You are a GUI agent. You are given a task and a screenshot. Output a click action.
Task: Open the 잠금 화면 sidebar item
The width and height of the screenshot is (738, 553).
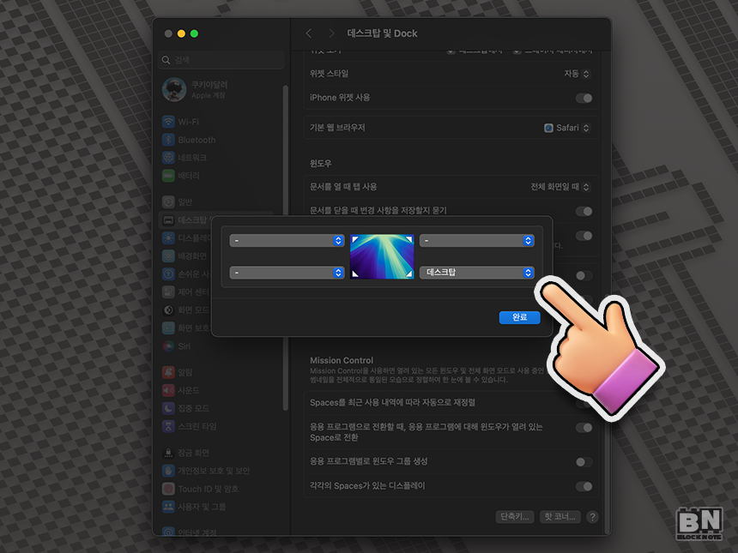pos(186,453)
